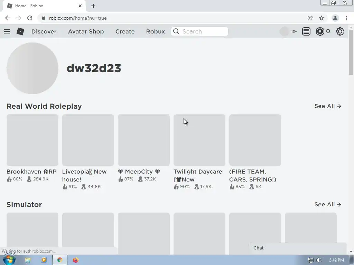Open Chrome profile icon

tap(335, 18)
